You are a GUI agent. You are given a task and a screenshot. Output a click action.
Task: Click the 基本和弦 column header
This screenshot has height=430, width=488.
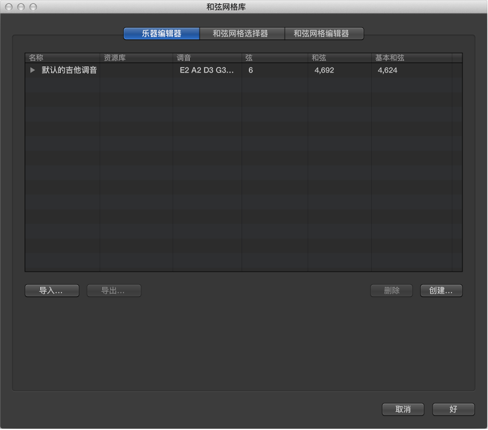coord(411,58)
